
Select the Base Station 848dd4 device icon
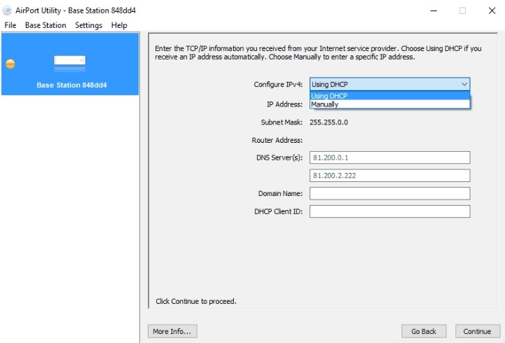[x=69, y=63]
